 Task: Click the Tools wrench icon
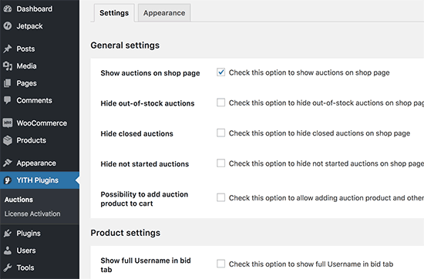(8, 267)
